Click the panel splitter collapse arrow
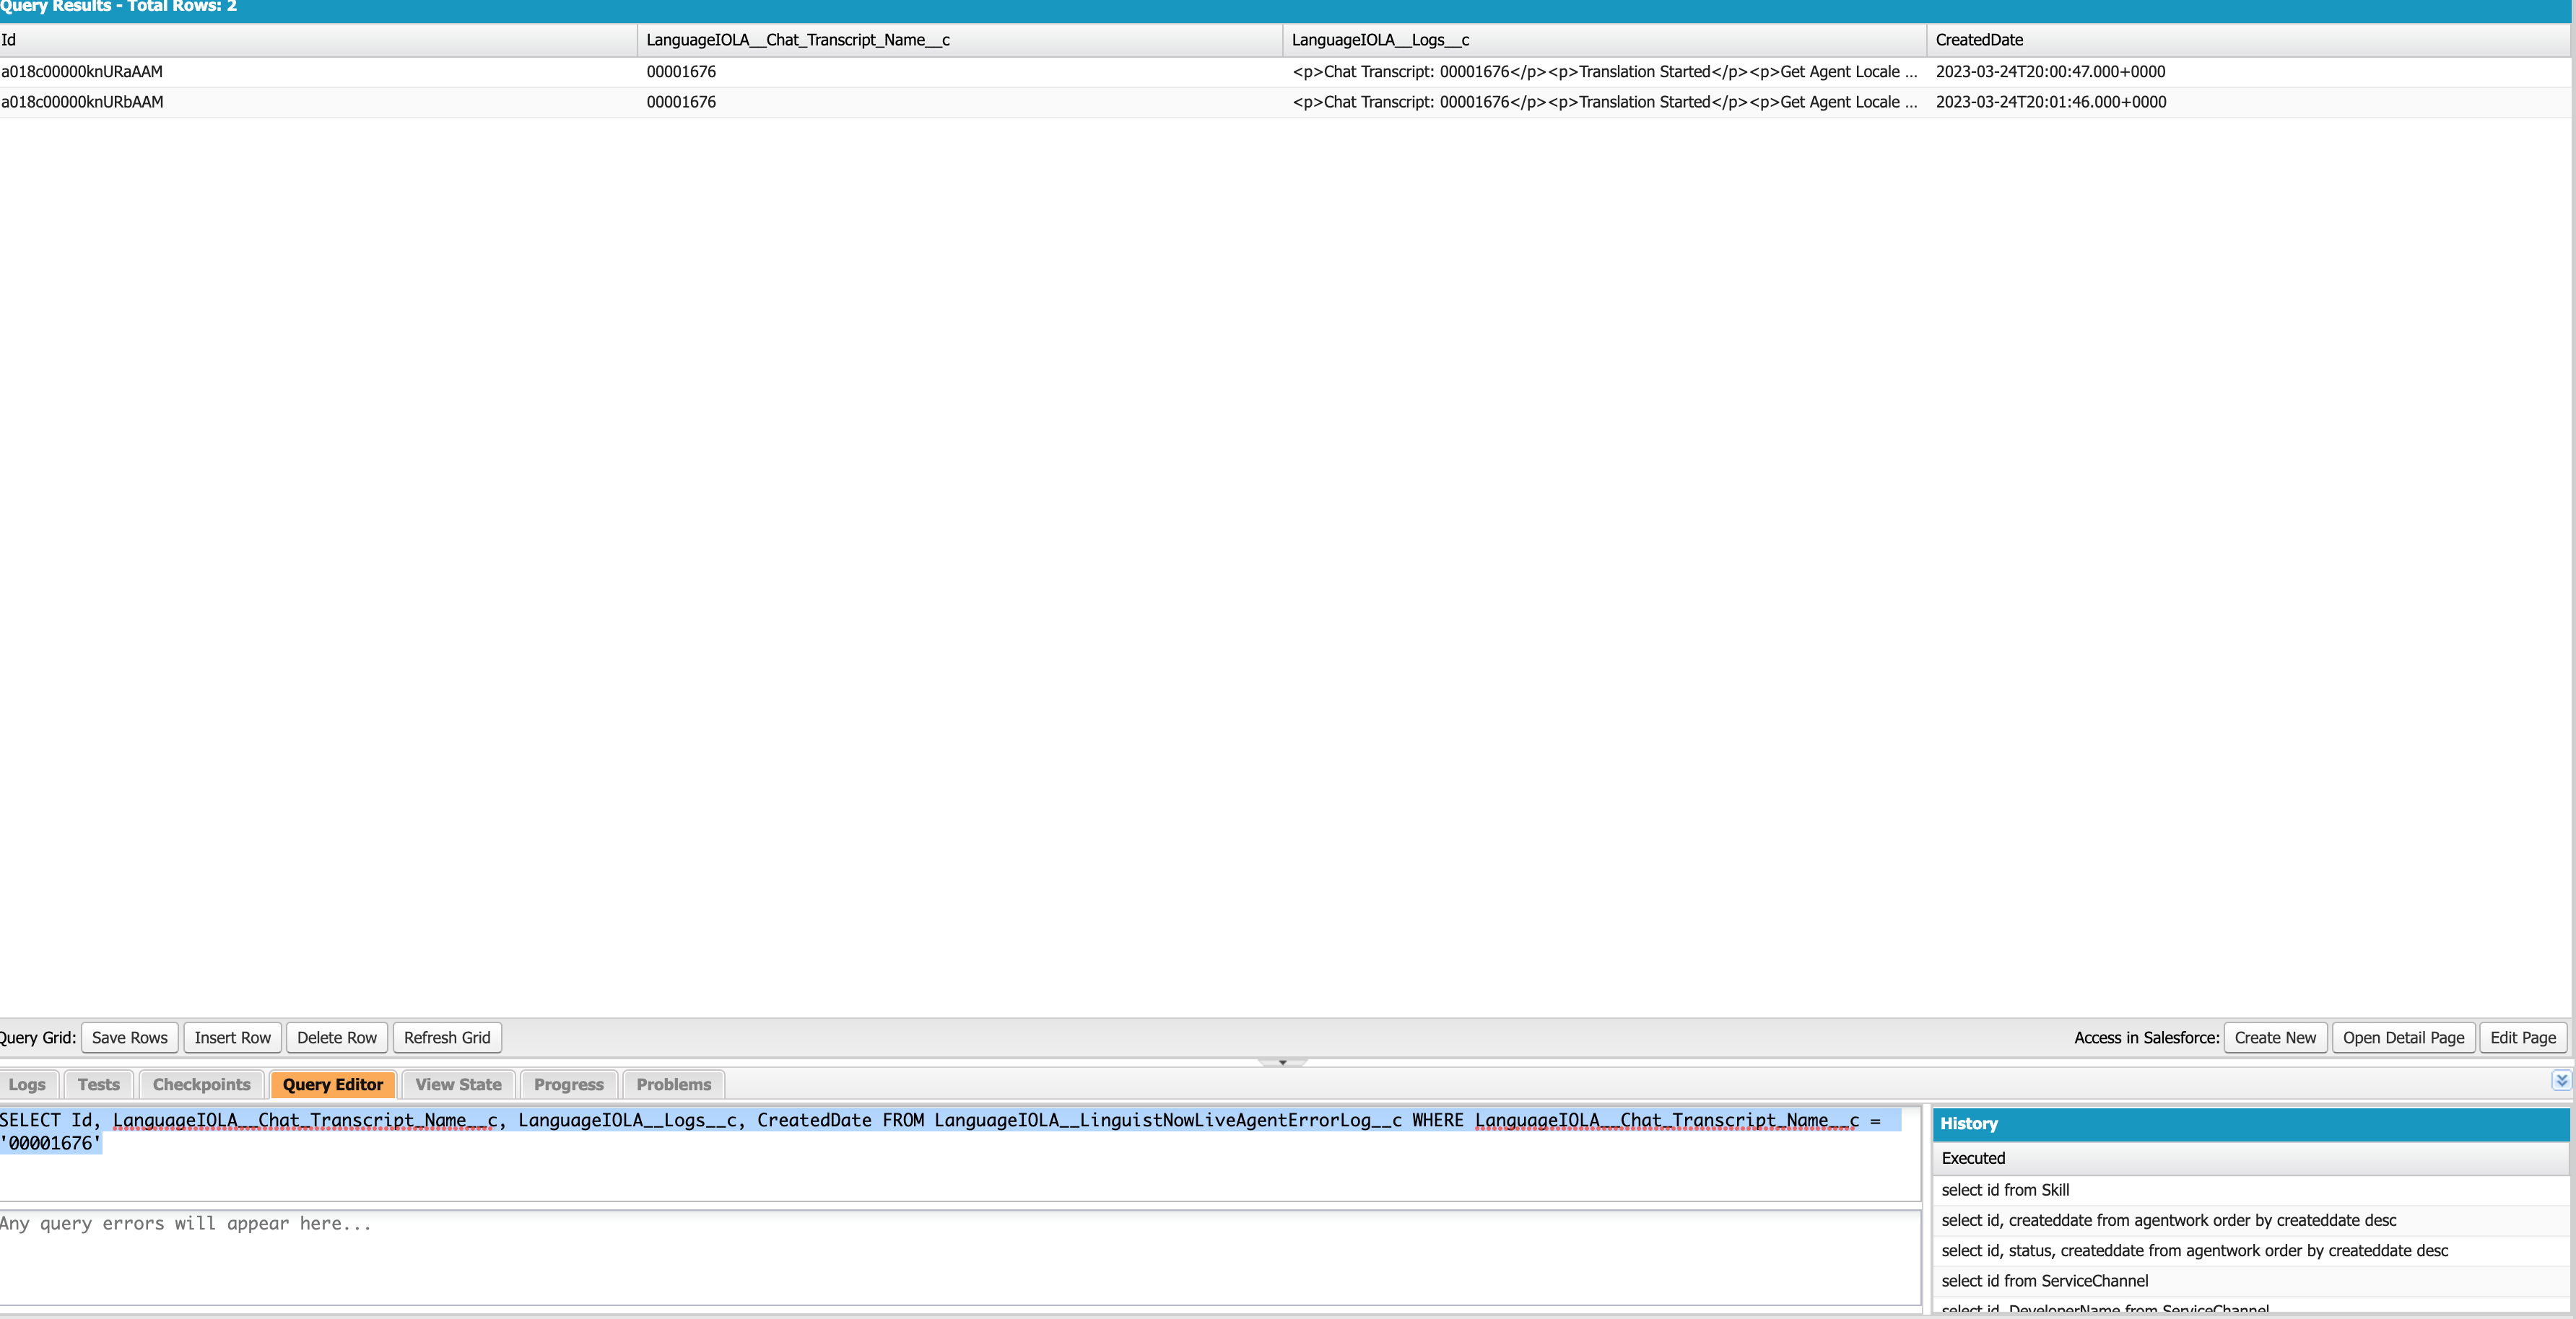This screenshot has height=1319, width=2576. 1283,1062
